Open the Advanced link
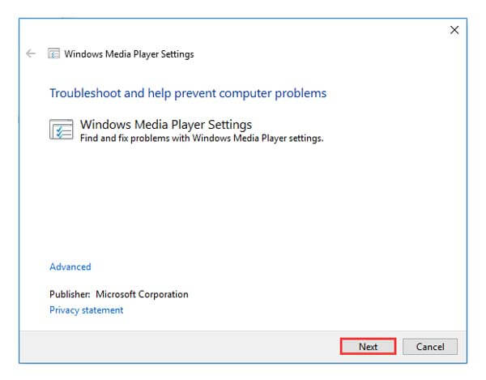 click(70, 267)
